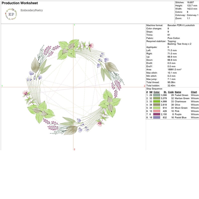Click the Pastel Blue thread name
Image resolution: width=199 pixels, height=199 pixels.
181,117
